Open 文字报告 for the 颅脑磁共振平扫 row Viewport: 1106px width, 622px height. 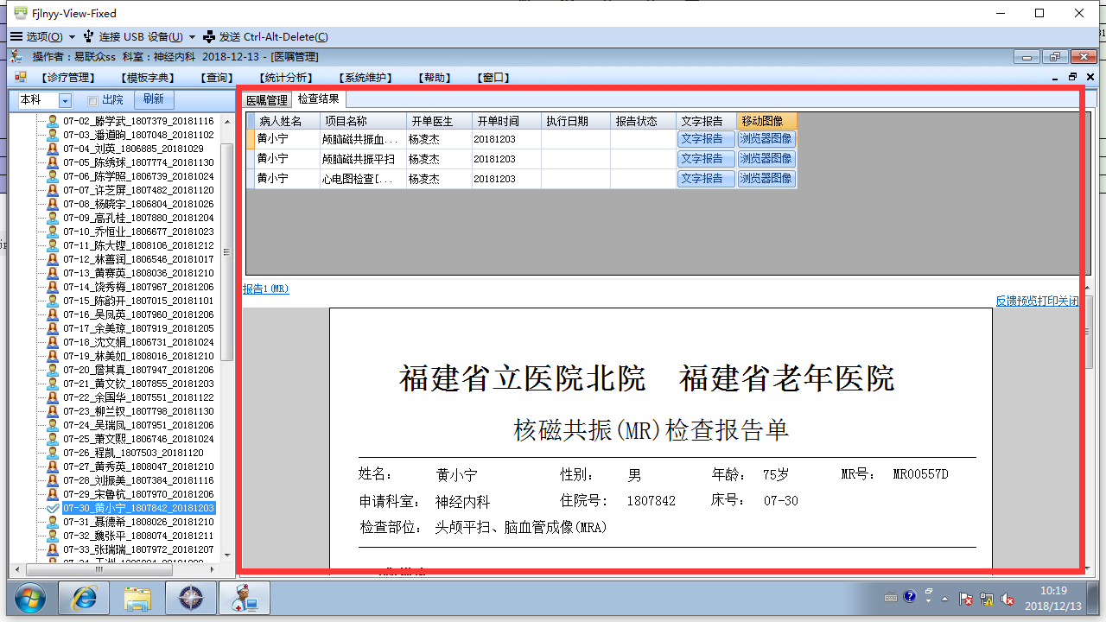click(706, 159)
